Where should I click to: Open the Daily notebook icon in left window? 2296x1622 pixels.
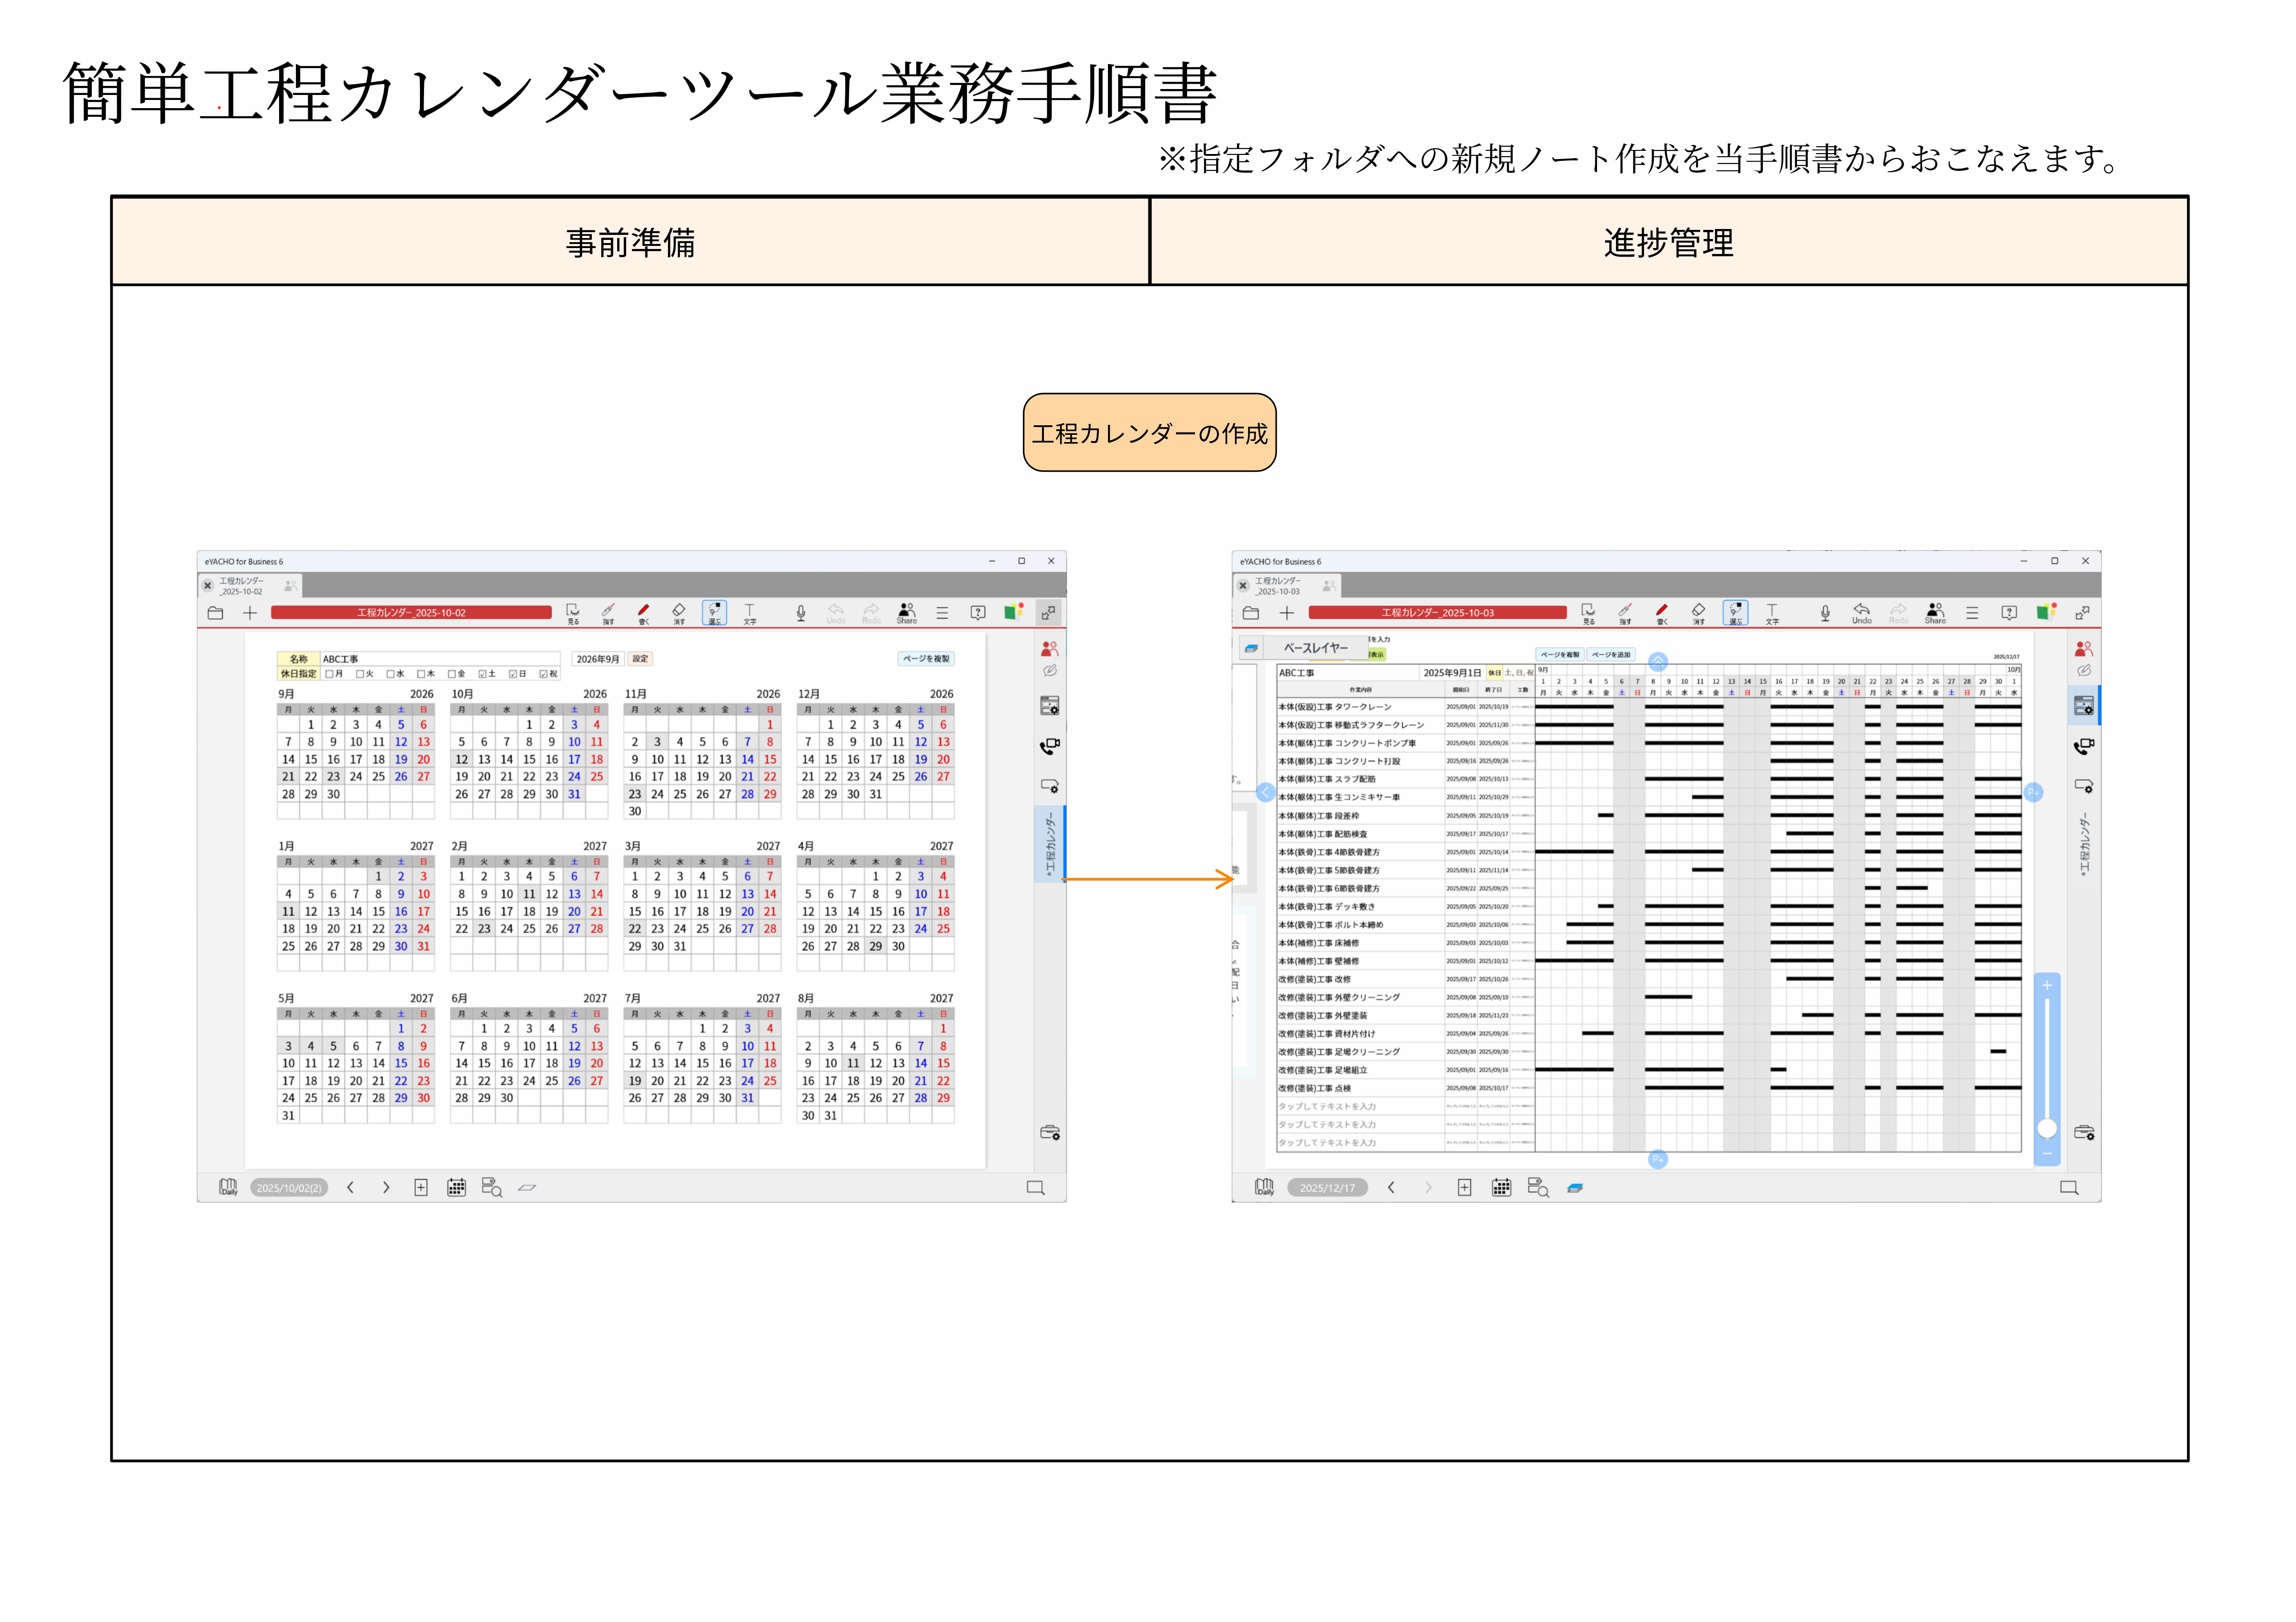click(228, 1187)
